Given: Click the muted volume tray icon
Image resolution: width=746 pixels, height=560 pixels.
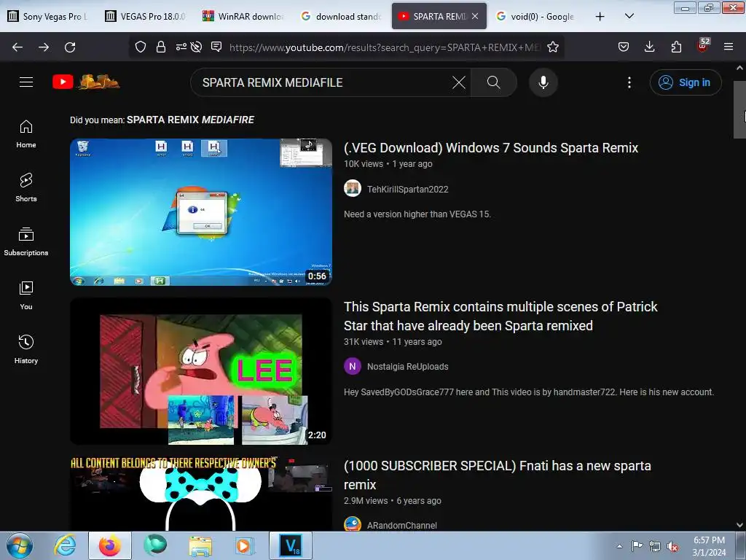Looking at the screenshot, I should click(672, 546).
